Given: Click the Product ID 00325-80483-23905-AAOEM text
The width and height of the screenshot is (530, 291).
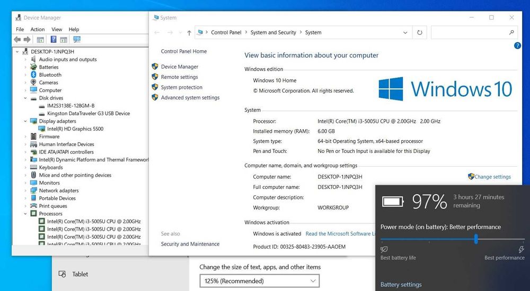Looking at the screenshot, I should point(299,247).
